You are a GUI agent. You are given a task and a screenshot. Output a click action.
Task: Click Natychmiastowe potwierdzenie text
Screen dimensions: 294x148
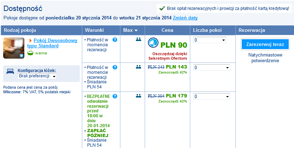[265, 58]
